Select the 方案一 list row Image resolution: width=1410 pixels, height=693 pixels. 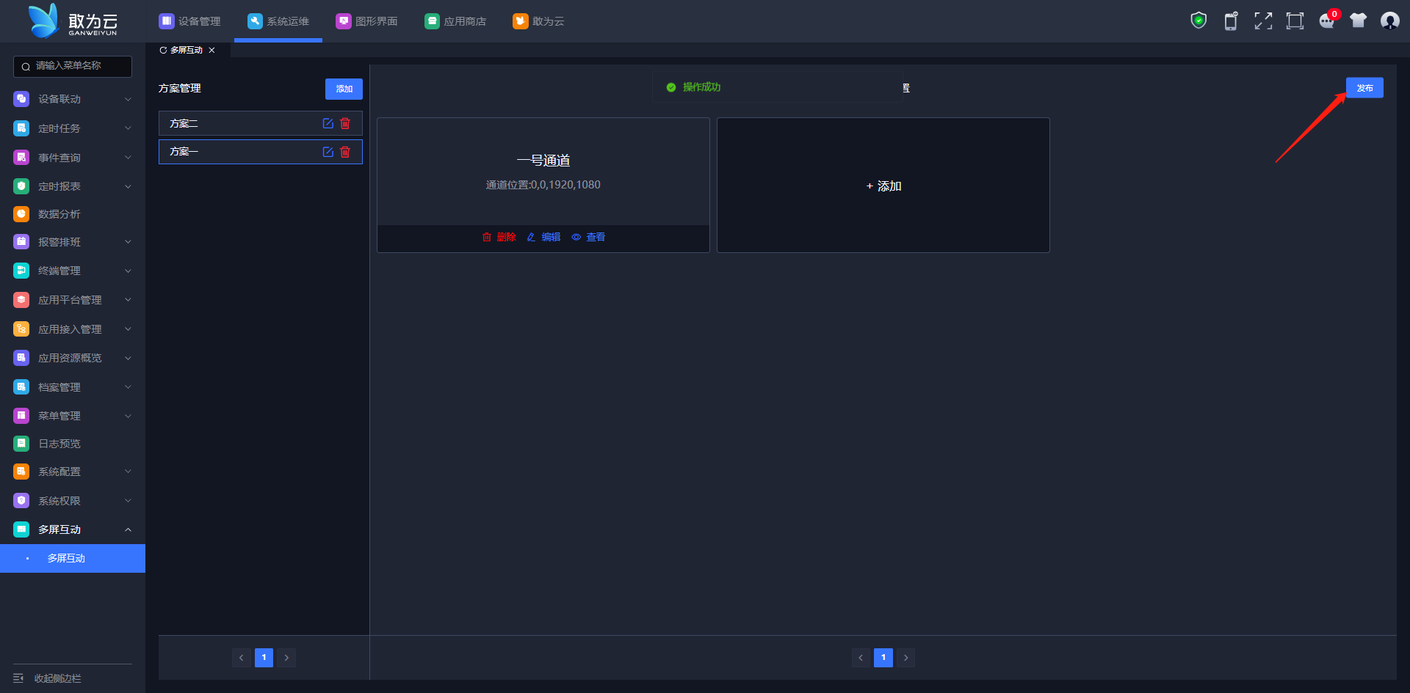click(x=261, y=152)
